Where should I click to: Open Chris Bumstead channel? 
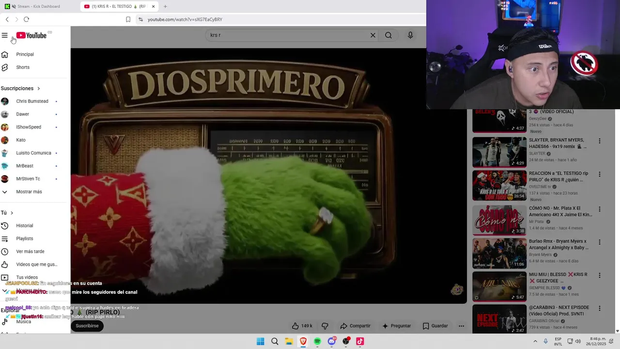point(33,101)
